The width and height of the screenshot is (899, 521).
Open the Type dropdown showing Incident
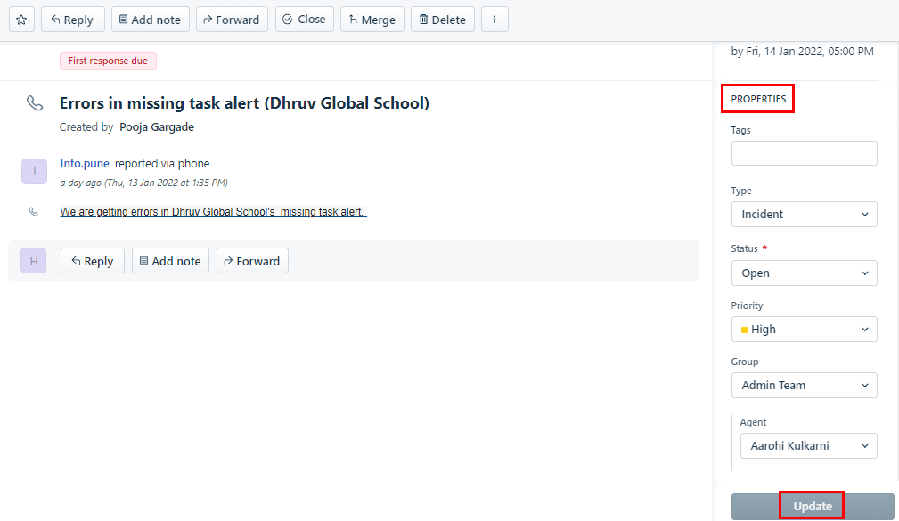(x=804, y=214)
